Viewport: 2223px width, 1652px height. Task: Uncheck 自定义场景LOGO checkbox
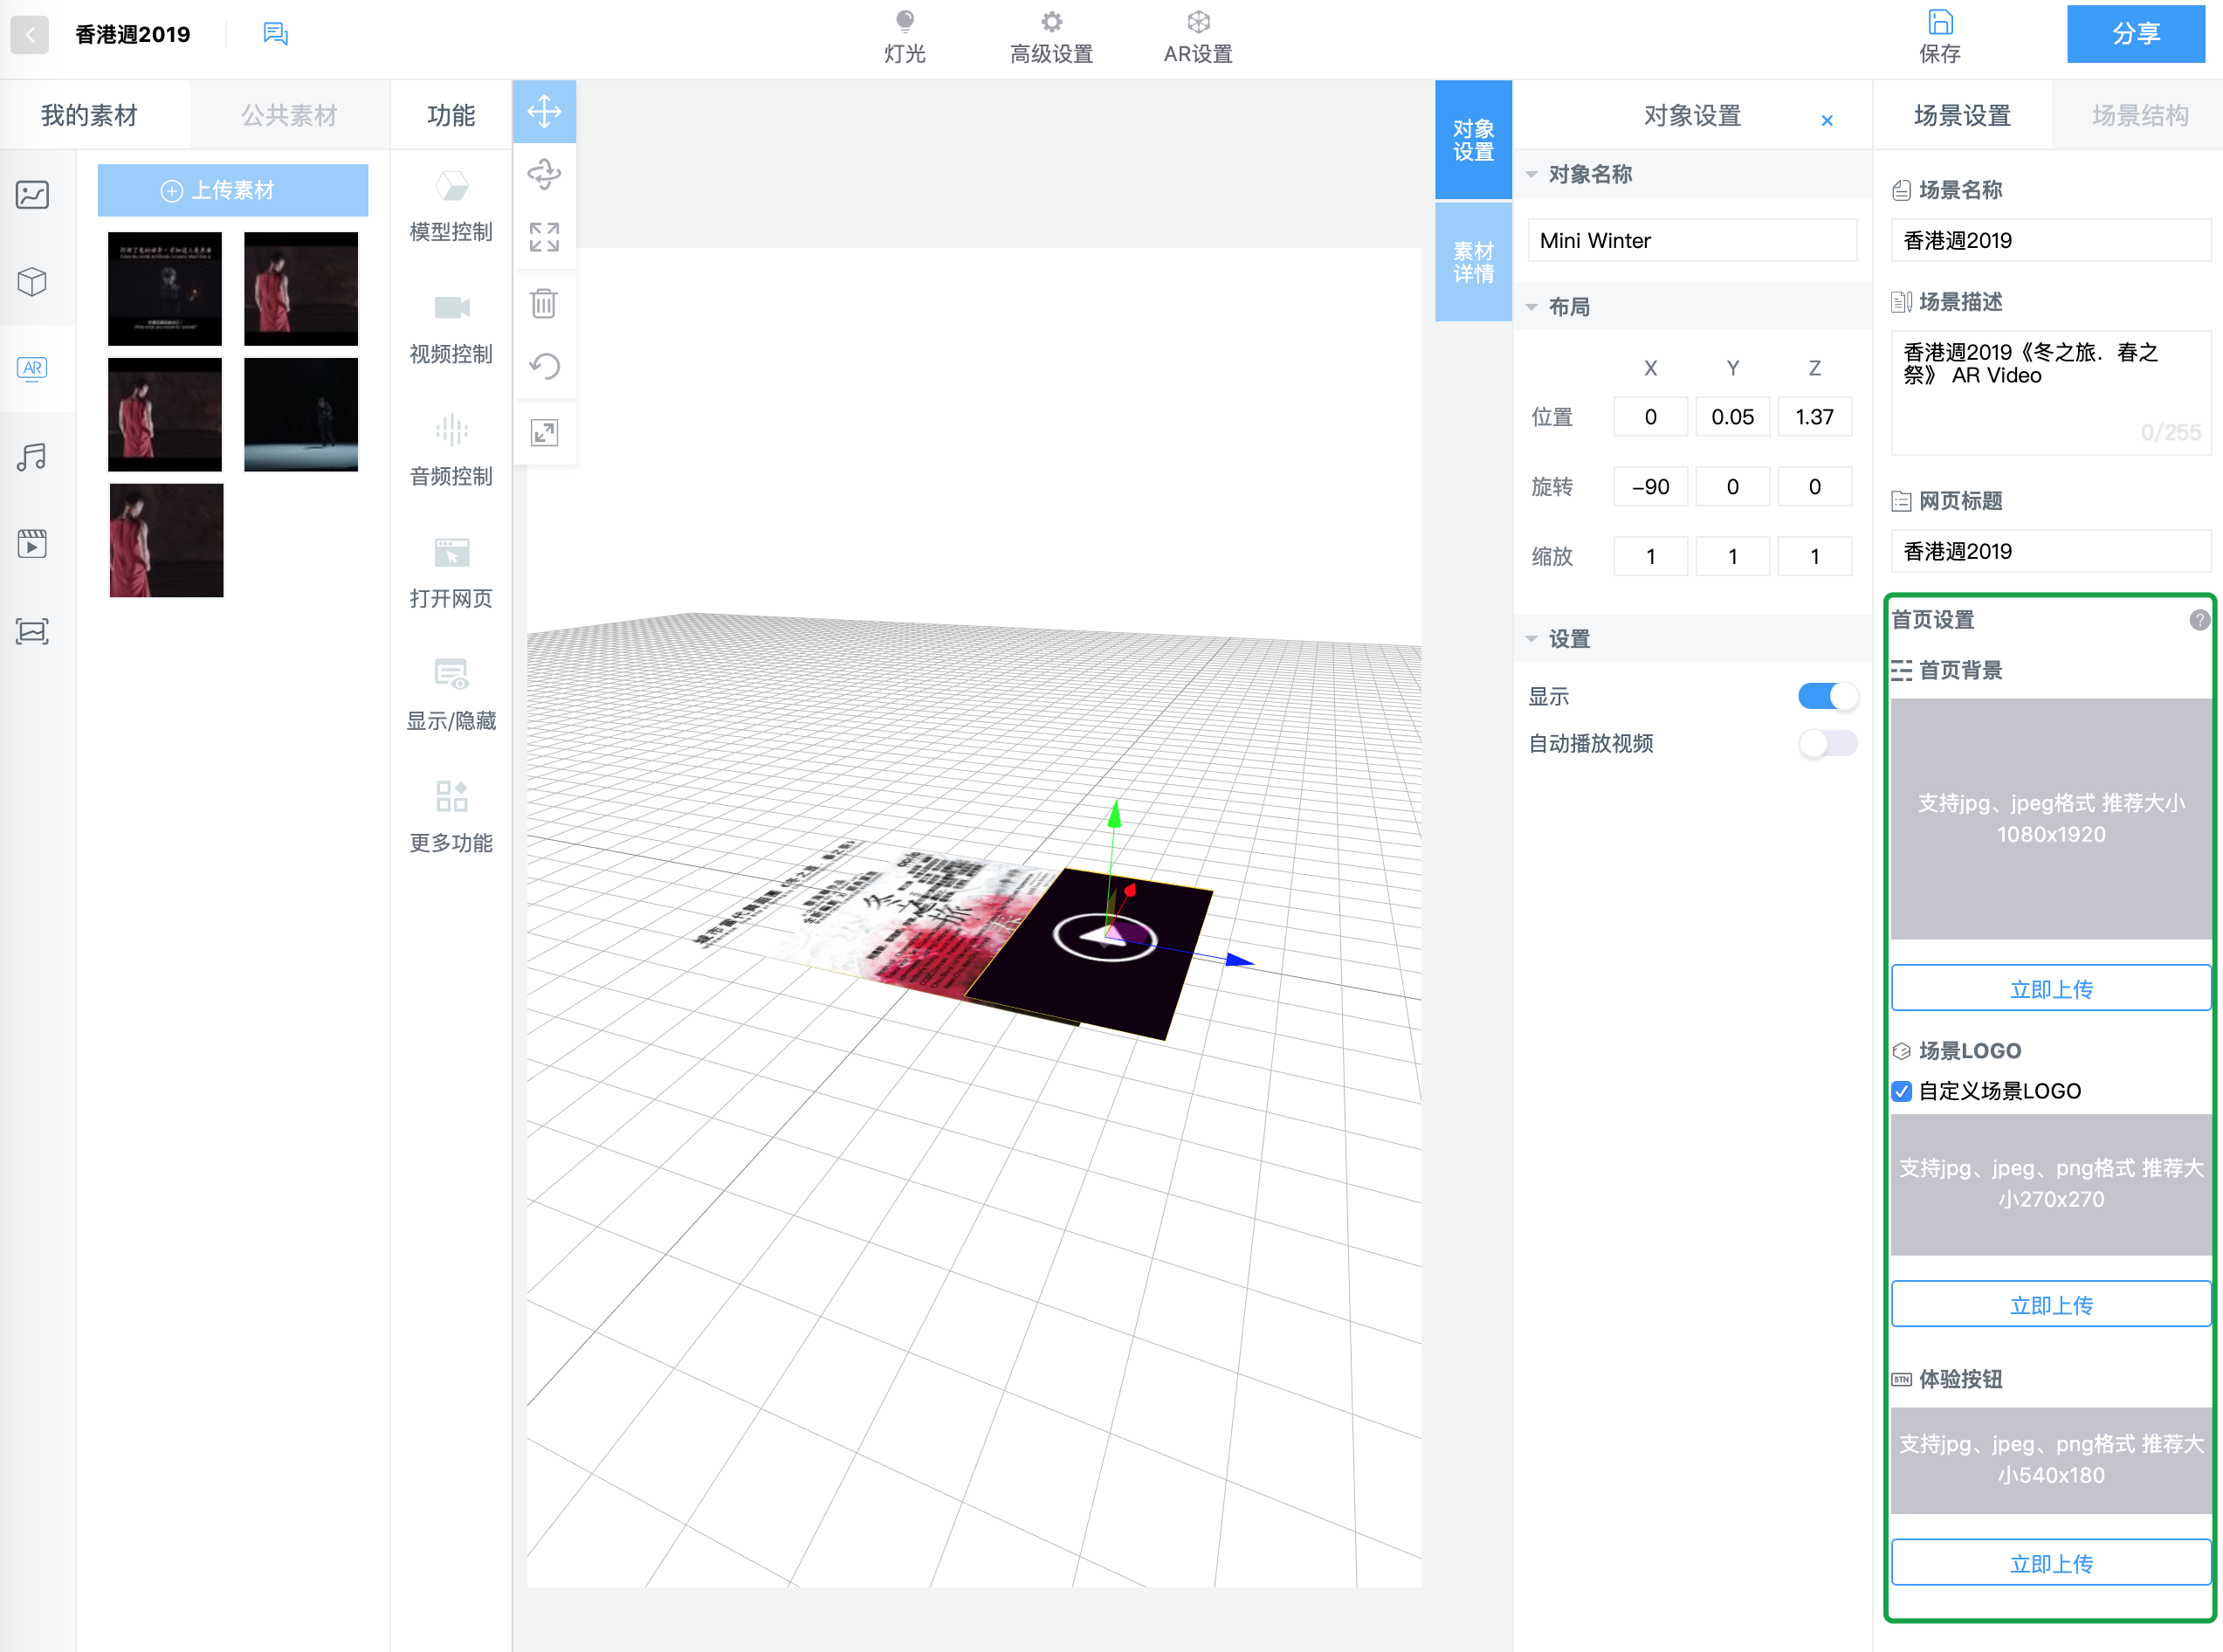pos(1902,1091)
